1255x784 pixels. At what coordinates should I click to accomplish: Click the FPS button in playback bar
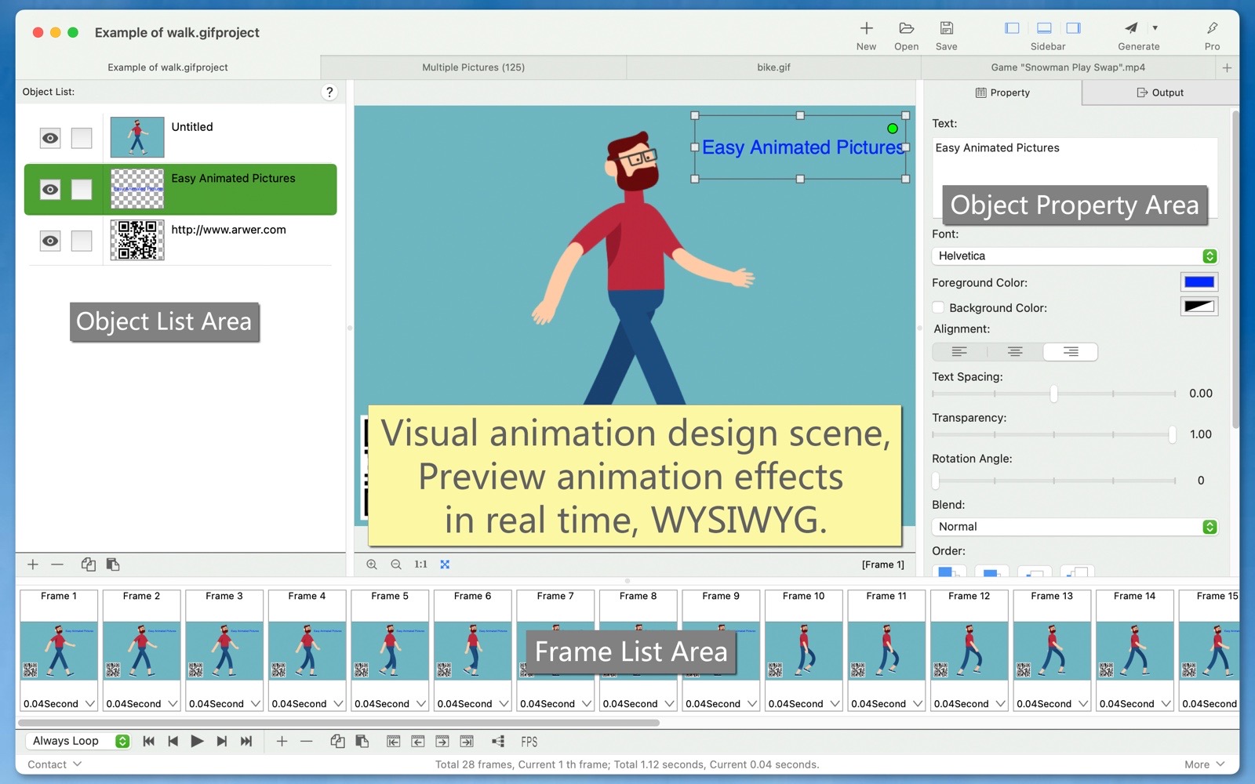[529, 742]
